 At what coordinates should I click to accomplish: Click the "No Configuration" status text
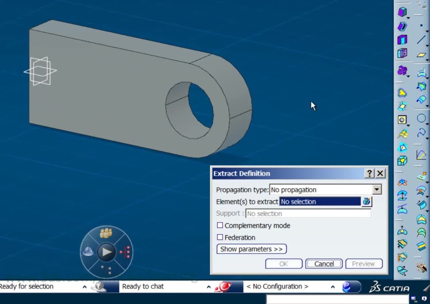point(278,287)
